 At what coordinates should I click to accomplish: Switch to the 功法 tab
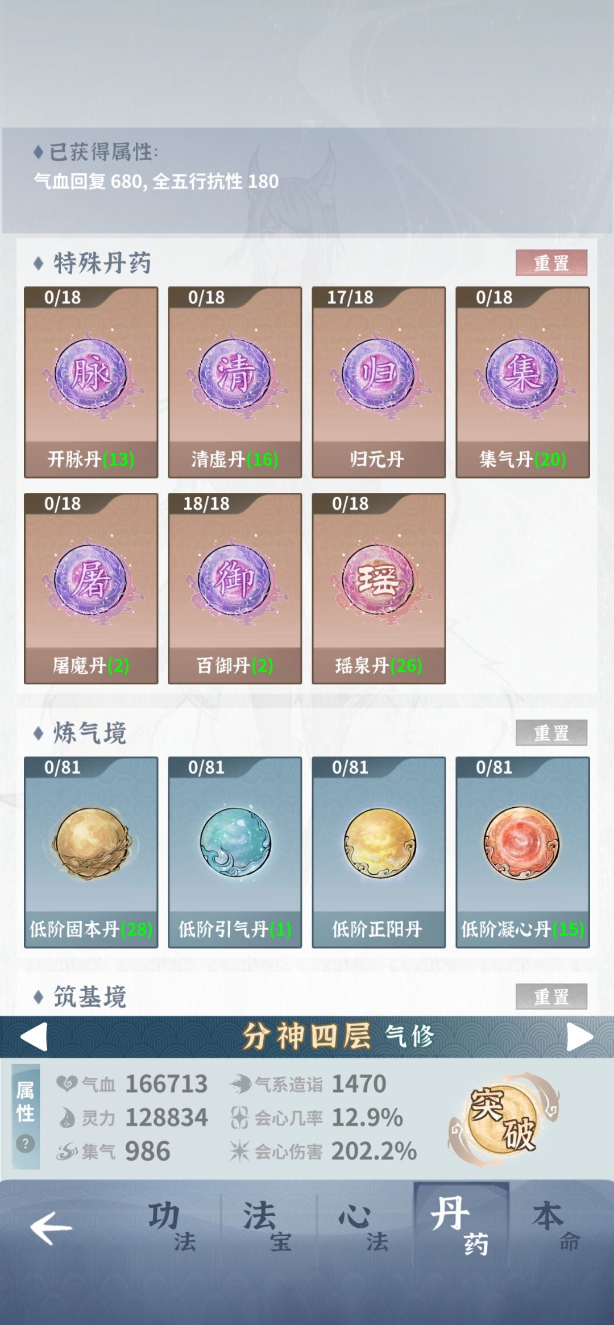click(172, 1227)
